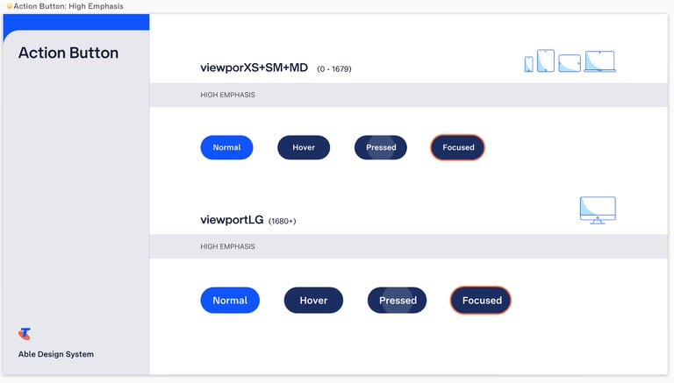Click the large Hover state button
674x383 pixels.
pos(313,300)
